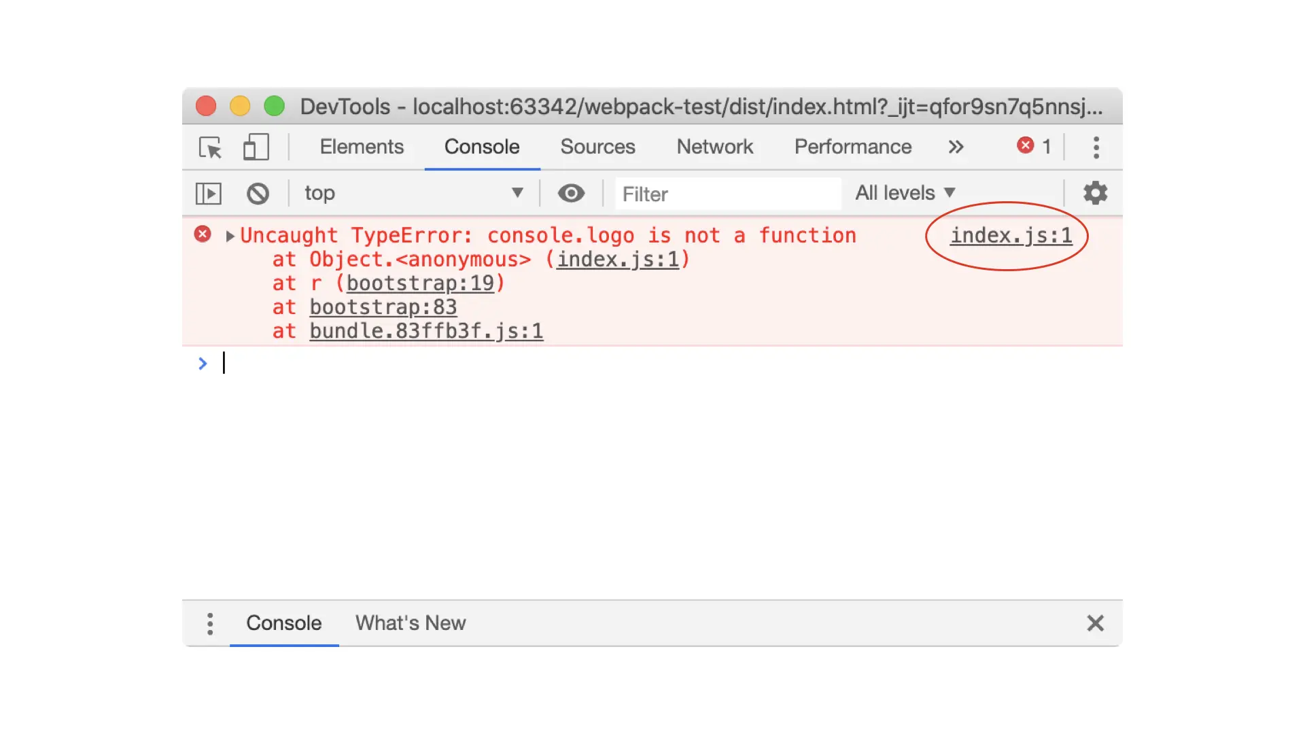Expand the Uncaught TypeError stack trace arrow

pyautogui.click(x=230, y=236)
